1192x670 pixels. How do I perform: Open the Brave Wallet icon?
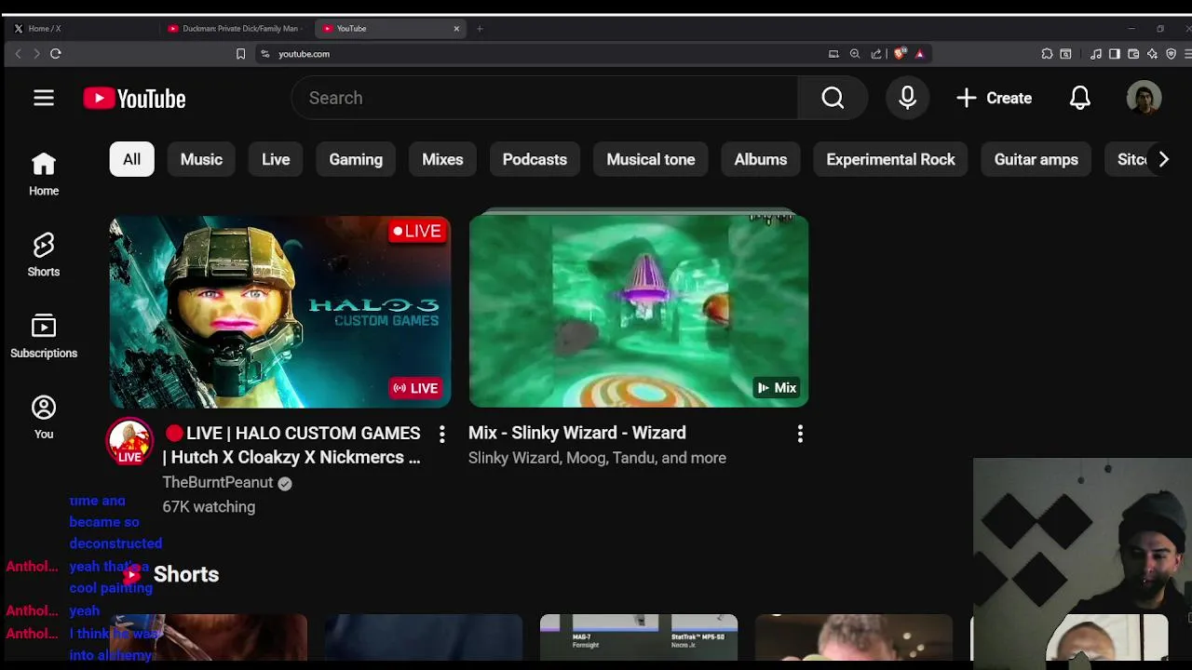point(1133,54)
